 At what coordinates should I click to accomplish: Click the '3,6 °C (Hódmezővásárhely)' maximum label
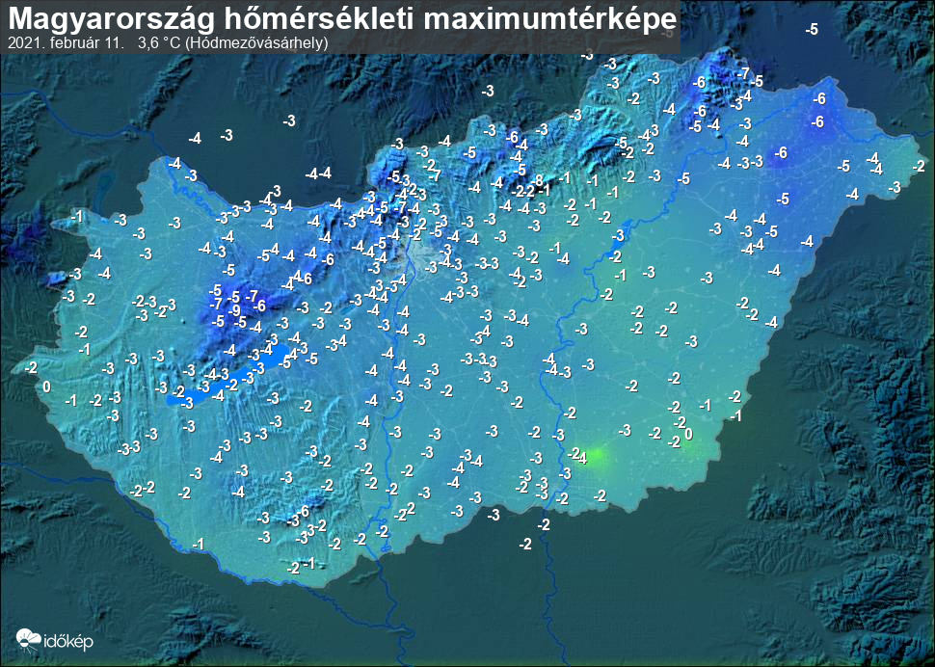232,43
